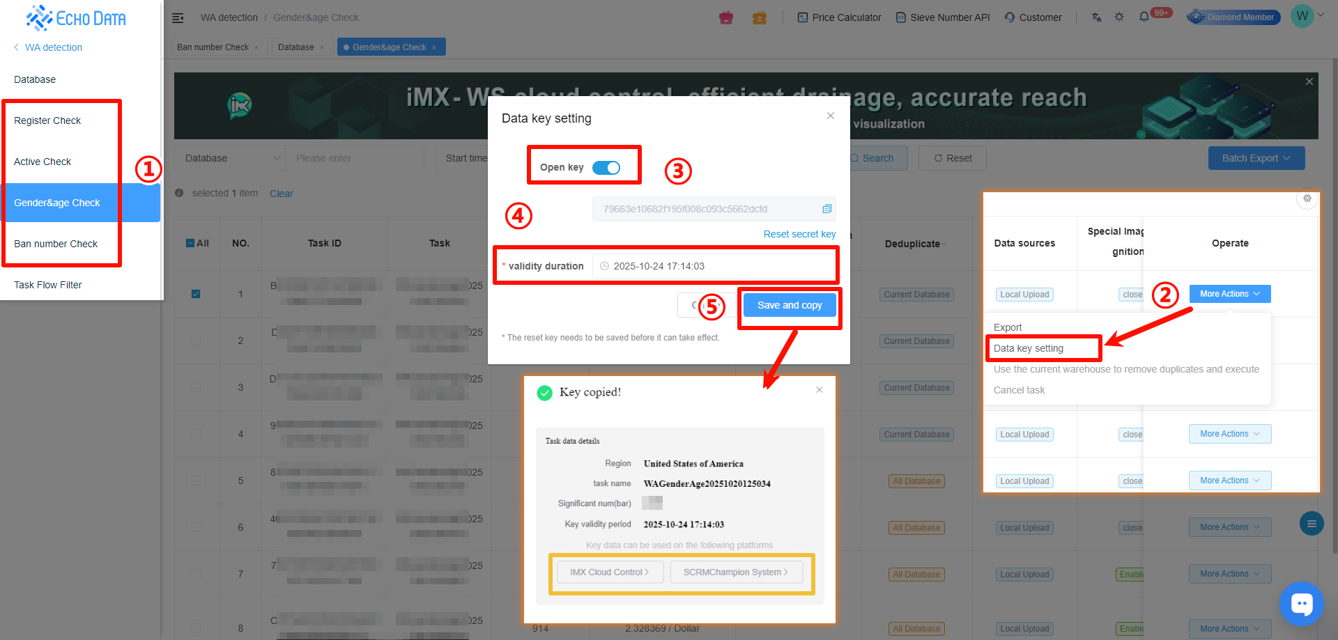Click the blue floating list menu icon
1338x640 pixels.
pyautogui.click(x=1311, y=524)
